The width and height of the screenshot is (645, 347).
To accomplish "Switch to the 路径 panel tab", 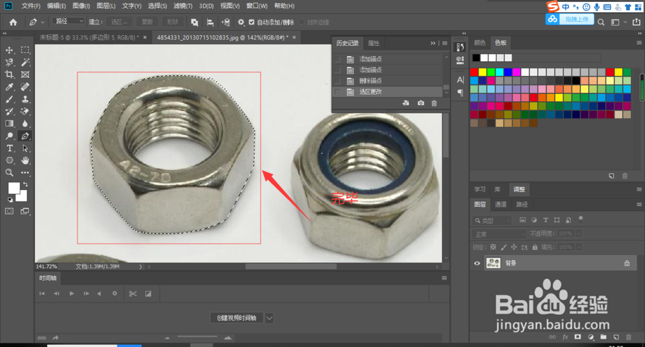I will [522, 205].
